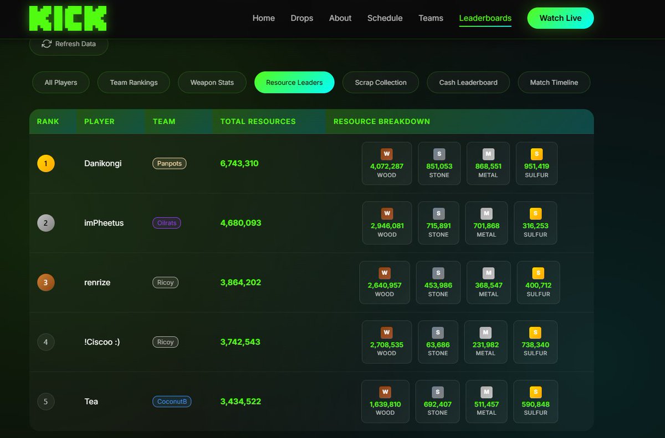This screenshot has width=665, height=438.
Task: Open the Teams nav link
Action: (x=431, y=18)
